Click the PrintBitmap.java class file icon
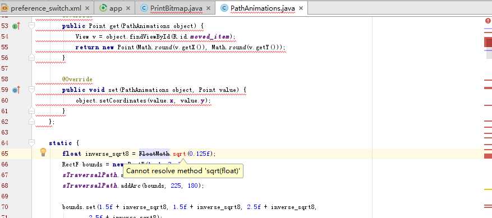492x218 pixels. point(144,8)
